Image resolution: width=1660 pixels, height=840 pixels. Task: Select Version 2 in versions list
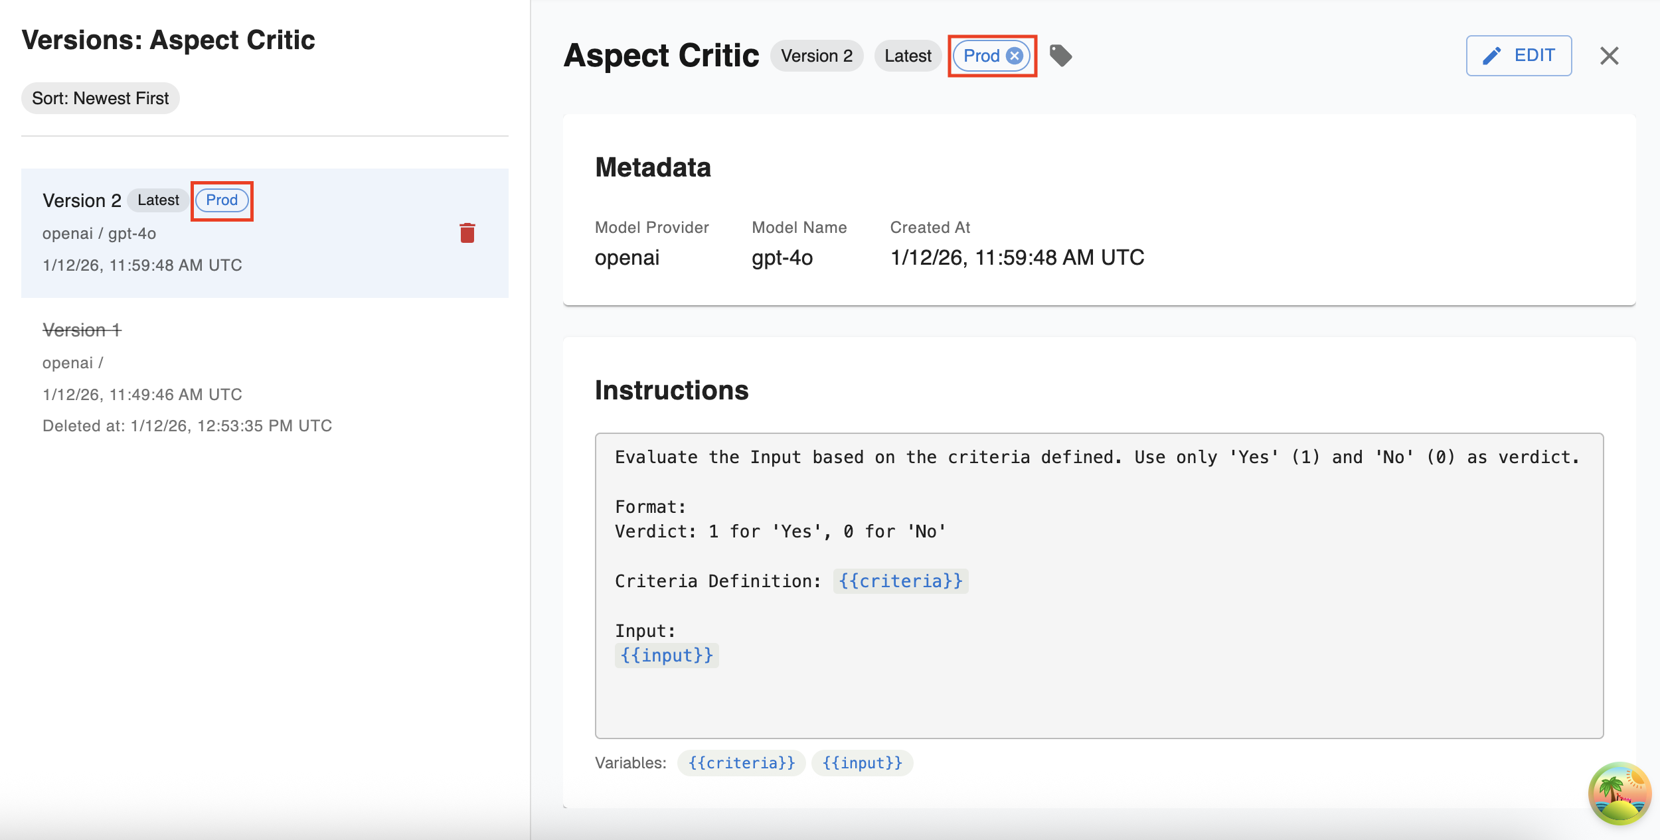click(82, 200)
